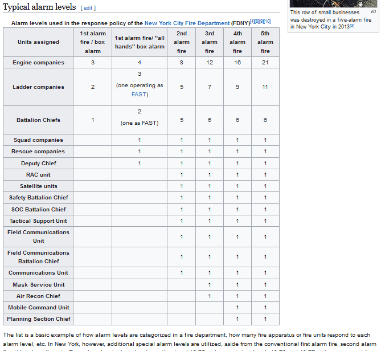Click the '4' cell in Engine companies row
This screenshot has height=351, width=381.
tap(140, 63)
